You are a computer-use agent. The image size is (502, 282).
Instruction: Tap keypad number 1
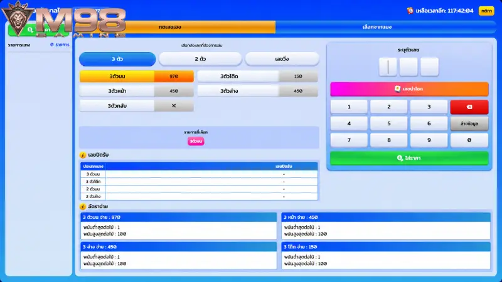pos(349,107)
